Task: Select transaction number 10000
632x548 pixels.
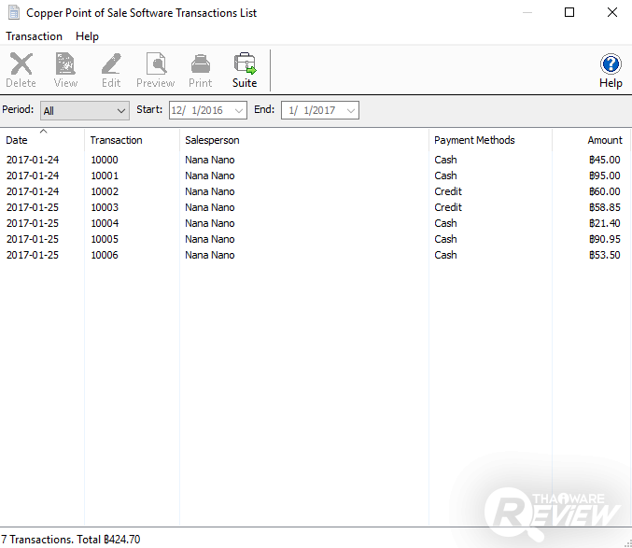Action: (105, 160)
